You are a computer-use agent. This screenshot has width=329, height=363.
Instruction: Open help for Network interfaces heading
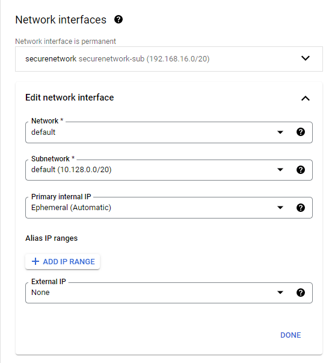click(x=118, y=19)
